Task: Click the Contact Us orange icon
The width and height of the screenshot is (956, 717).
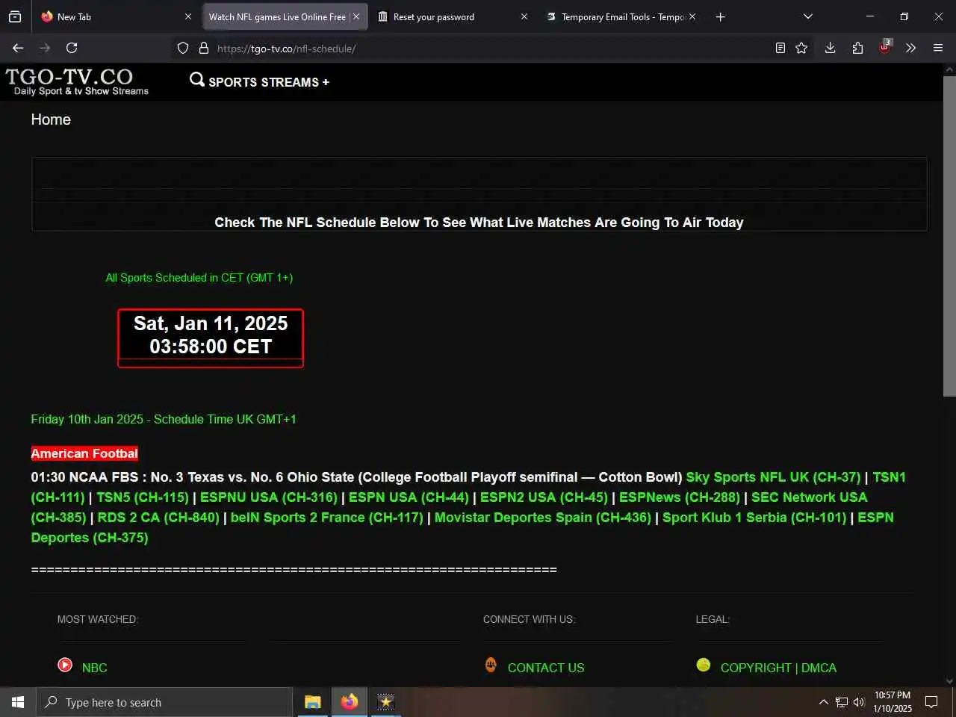Action: click(x=491, y=664)
